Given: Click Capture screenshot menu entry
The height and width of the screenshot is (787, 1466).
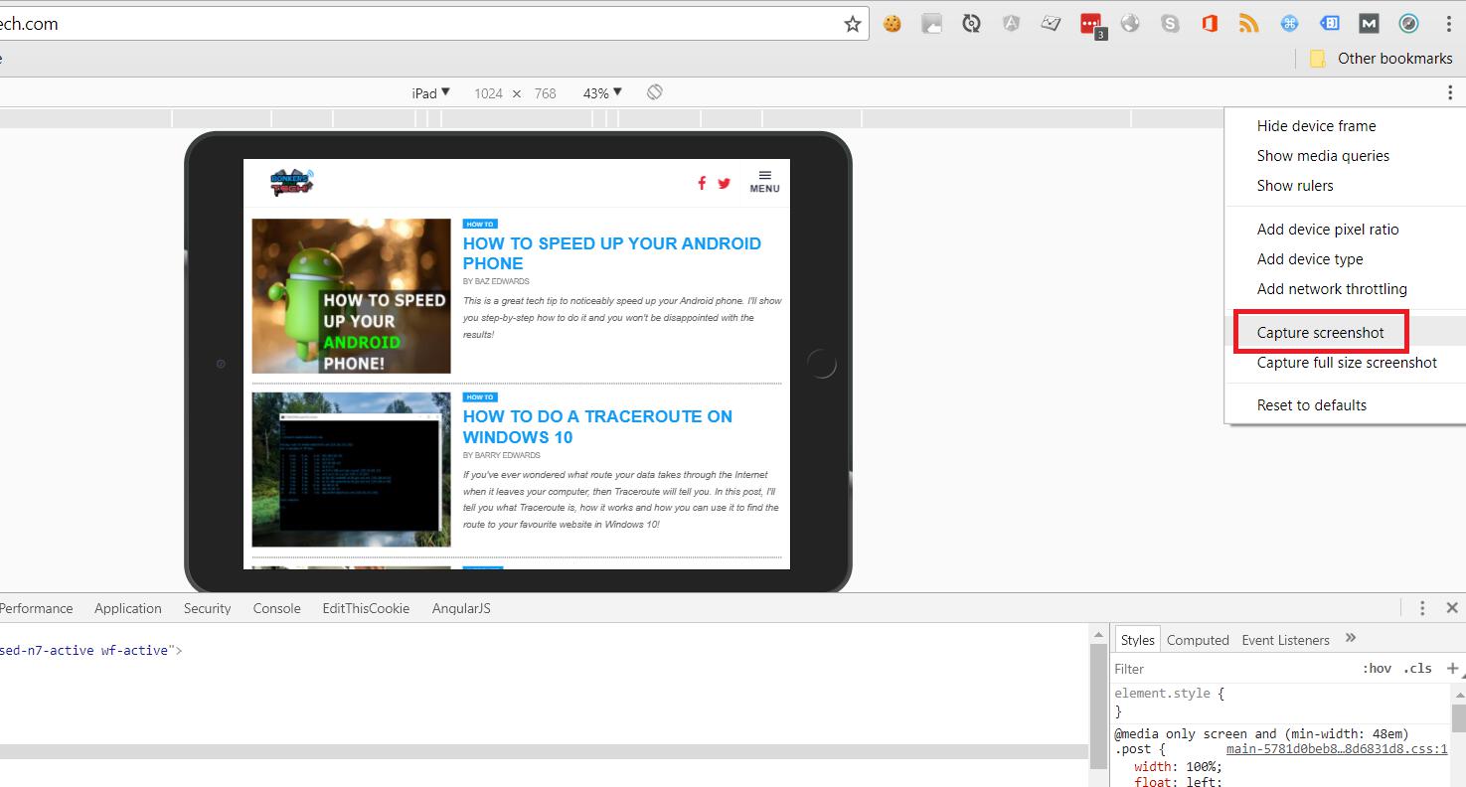Looking at the screenshot, I should point(1320,333).
